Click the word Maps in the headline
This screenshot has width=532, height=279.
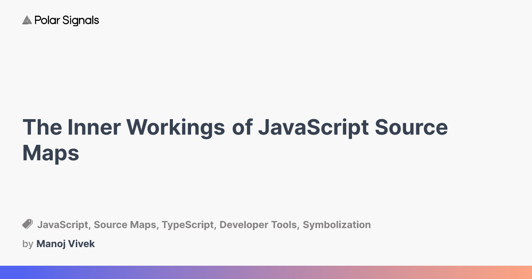pos(51,154)
